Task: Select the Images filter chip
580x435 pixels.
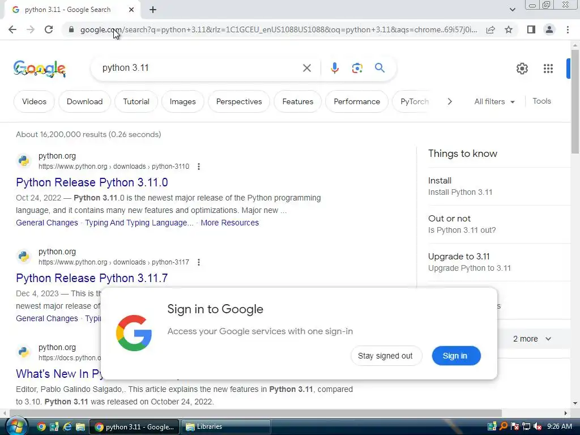Action: (x=183, y=101)
